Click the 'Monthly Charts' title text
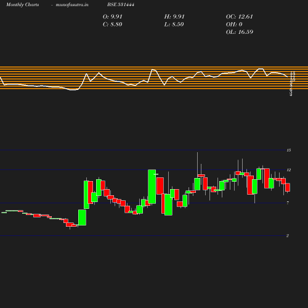 22,5
